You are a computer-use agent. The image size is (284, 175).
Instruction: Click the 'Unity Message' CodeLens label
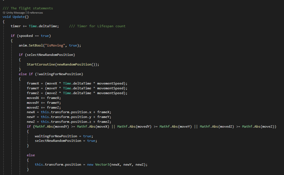tap(16, 13)
